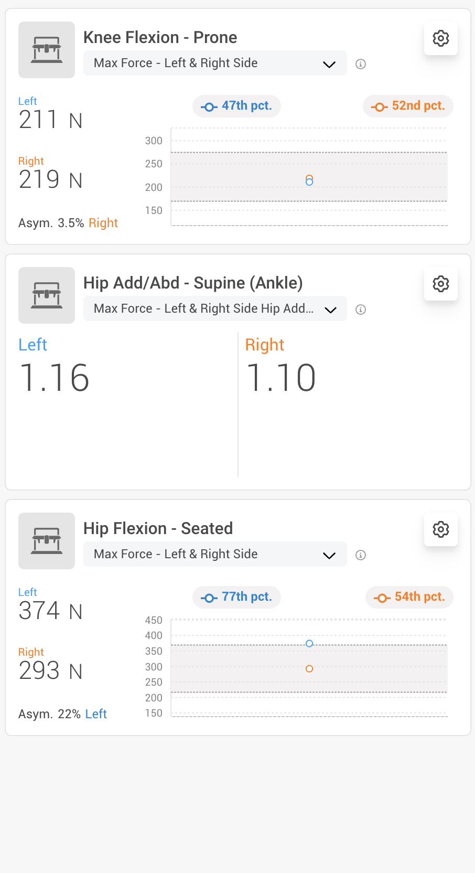Click info icon beside Knee Flexion metric dropdown
The width and height of the screenshot is (475, 873).
pos(361,64)
